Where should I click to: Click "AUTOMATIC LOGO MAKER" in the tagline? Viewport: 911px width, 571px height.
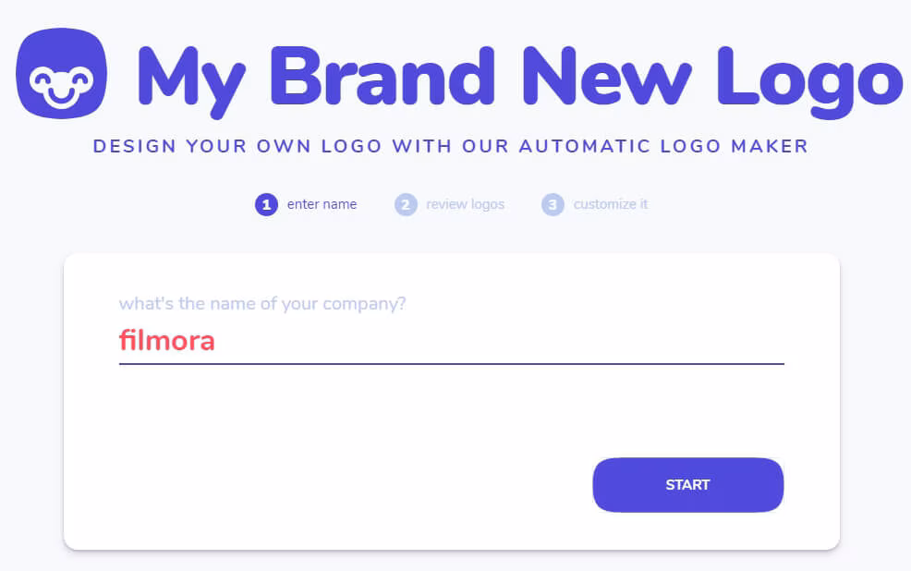point(663,146)
